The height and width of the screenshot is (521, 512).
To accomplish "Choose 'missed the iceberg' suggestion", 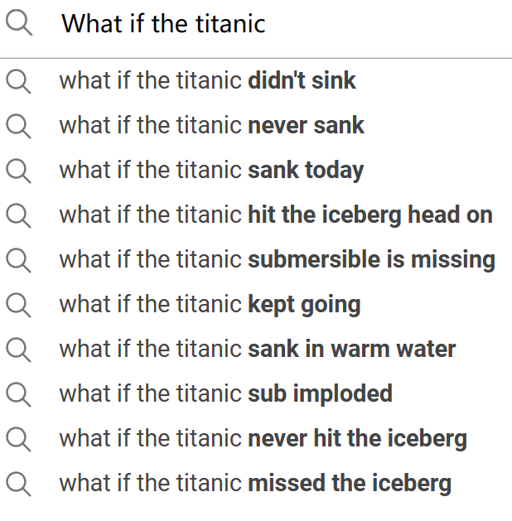I will click(256, 484).
